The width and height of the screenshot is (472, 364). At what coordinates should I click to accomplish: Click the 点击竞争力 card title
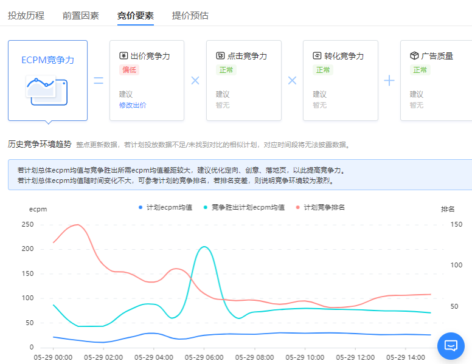tap(247, 56)
